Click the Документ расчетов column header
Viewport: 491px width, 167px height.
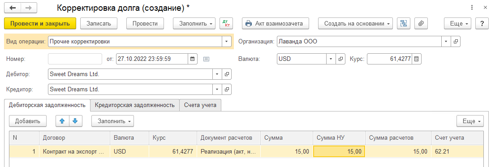click(229, 138)
